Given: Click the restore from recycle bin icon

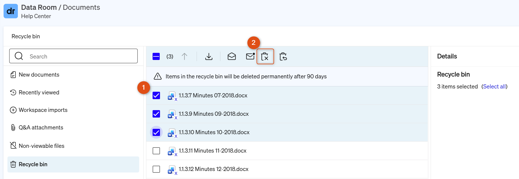Looking at the screenshot, I should 283,56.
